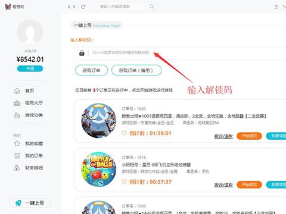286x214 pixels.
Task: Click the rocket icon at sidebar bottom
Action: [18, 203]
